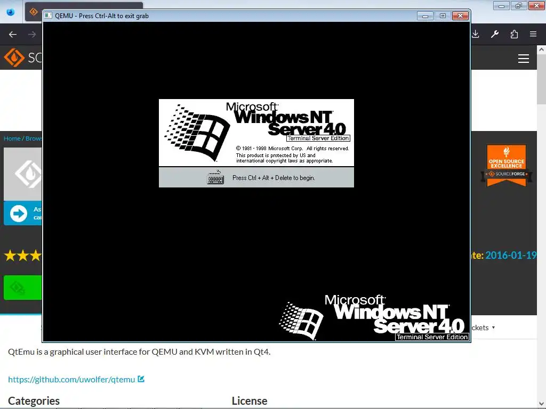Maximize the QEMU window
Screen dimensions: 546x409
click(x=443, y=16)
